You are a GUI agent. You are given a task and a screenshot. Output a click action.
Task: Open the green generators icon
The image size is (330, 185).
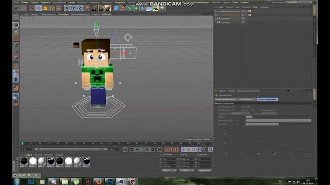coord(129,8)
